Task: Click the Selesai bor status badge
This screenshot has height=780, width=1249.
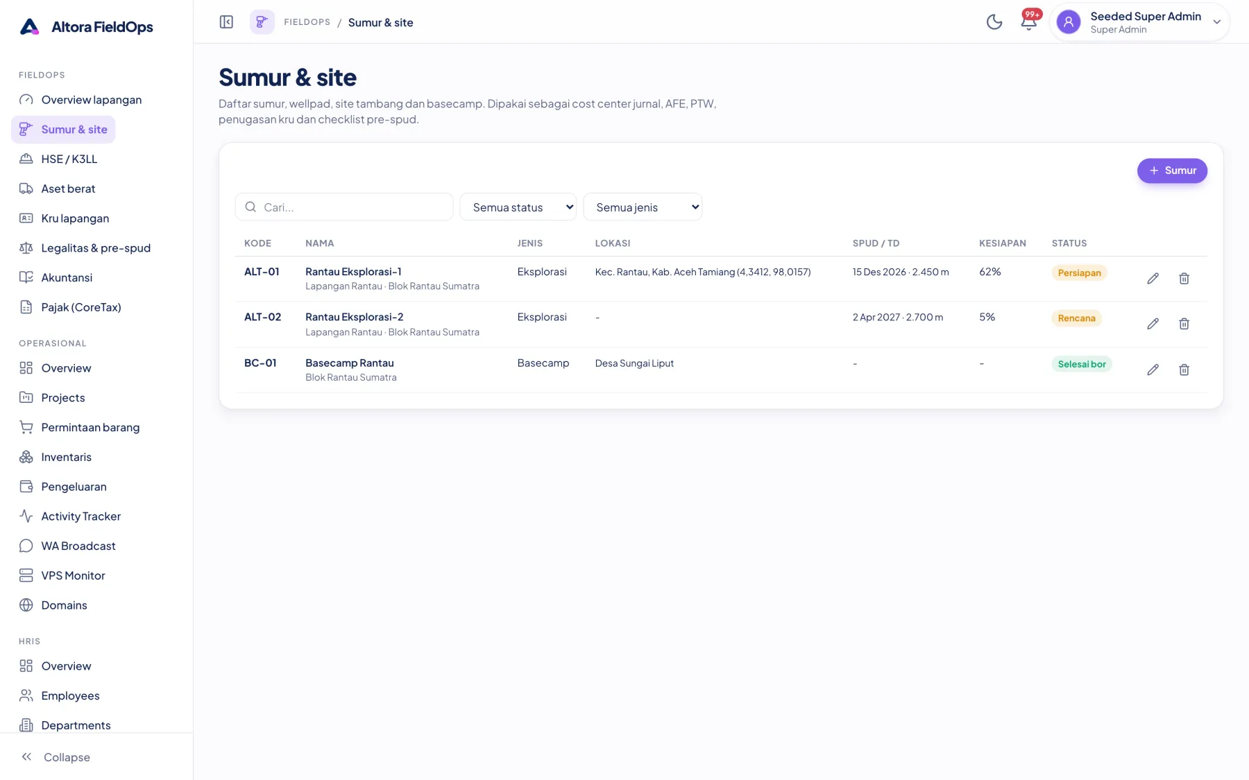Action: [x=1082, y=364]
